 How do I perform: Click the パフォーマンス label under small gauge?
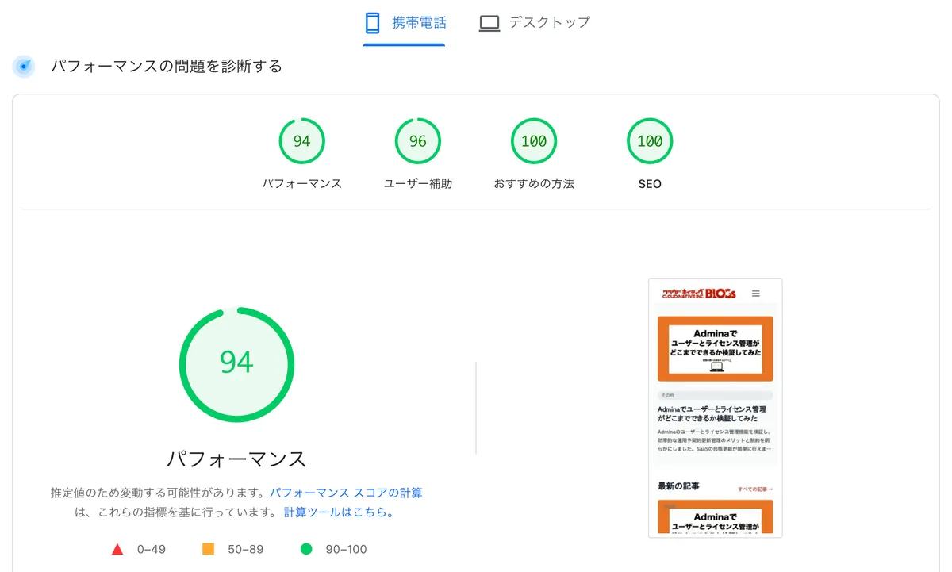coord(301,184)
